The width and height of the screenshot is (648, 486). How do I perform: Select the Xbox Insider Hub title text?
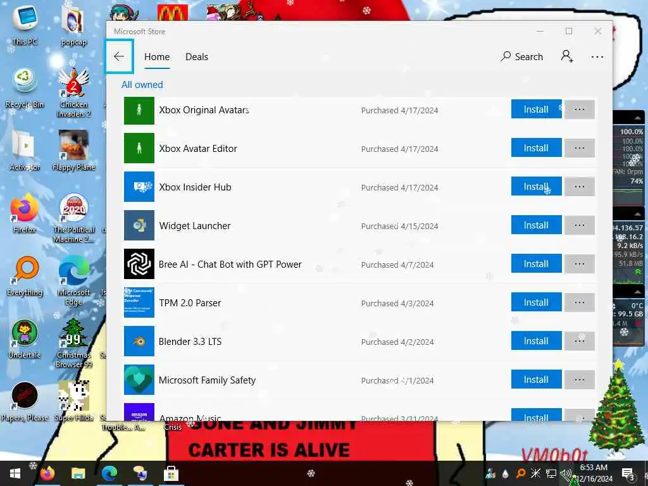click(x=195, y=187)
